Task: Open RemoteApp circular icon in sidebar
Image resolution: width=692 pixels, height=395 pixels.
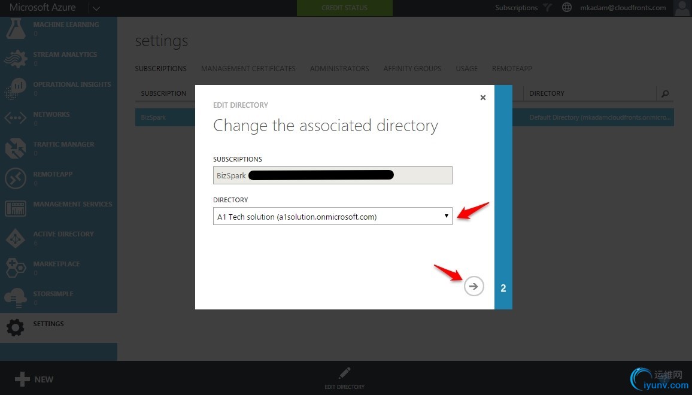Action: tap(16, 178)
